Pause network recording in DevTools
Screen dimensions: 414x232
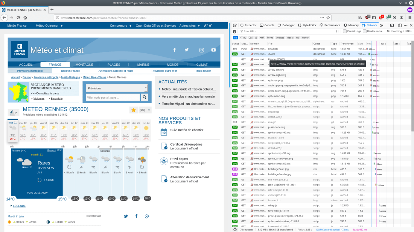pyautogui.click(x=338, y=32)
